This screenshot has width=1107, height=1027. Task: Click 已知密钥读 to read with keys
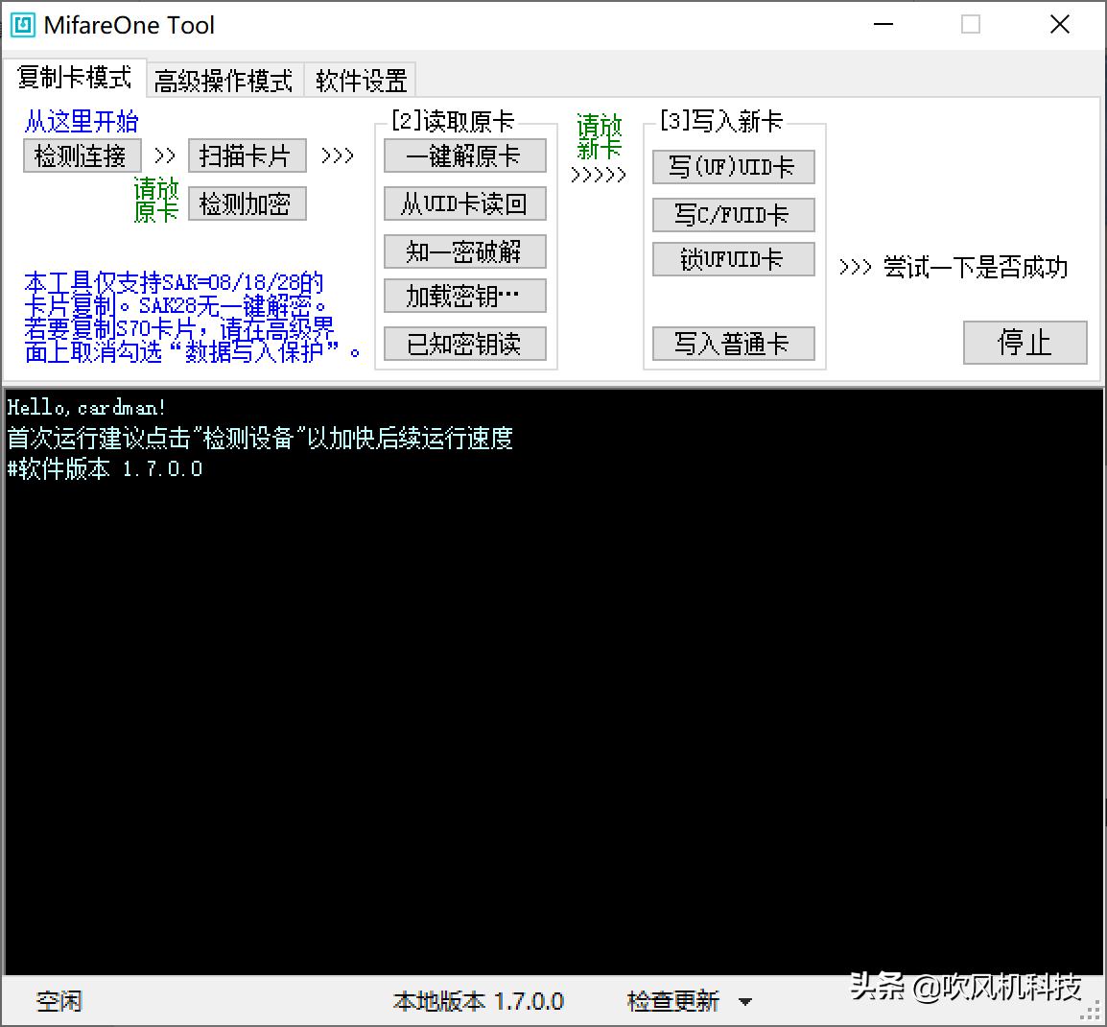click(464, 343)
